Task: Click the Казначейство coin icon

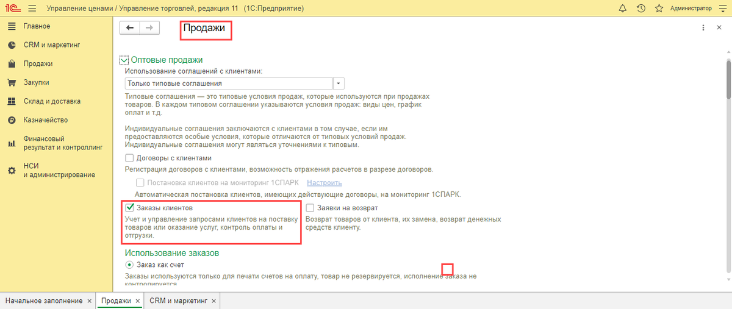Action: pos(11,120)
